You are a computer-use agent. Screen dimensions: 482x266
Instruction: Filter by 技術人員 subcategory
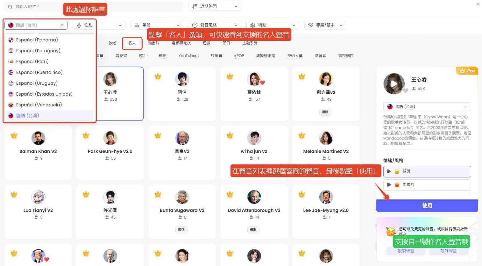point(295,56)
